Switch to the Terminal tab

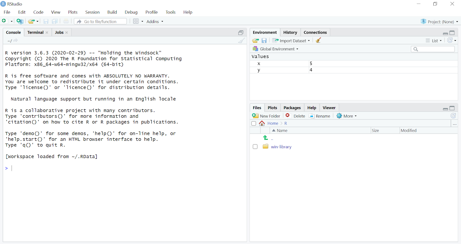[x=35, y=33]
